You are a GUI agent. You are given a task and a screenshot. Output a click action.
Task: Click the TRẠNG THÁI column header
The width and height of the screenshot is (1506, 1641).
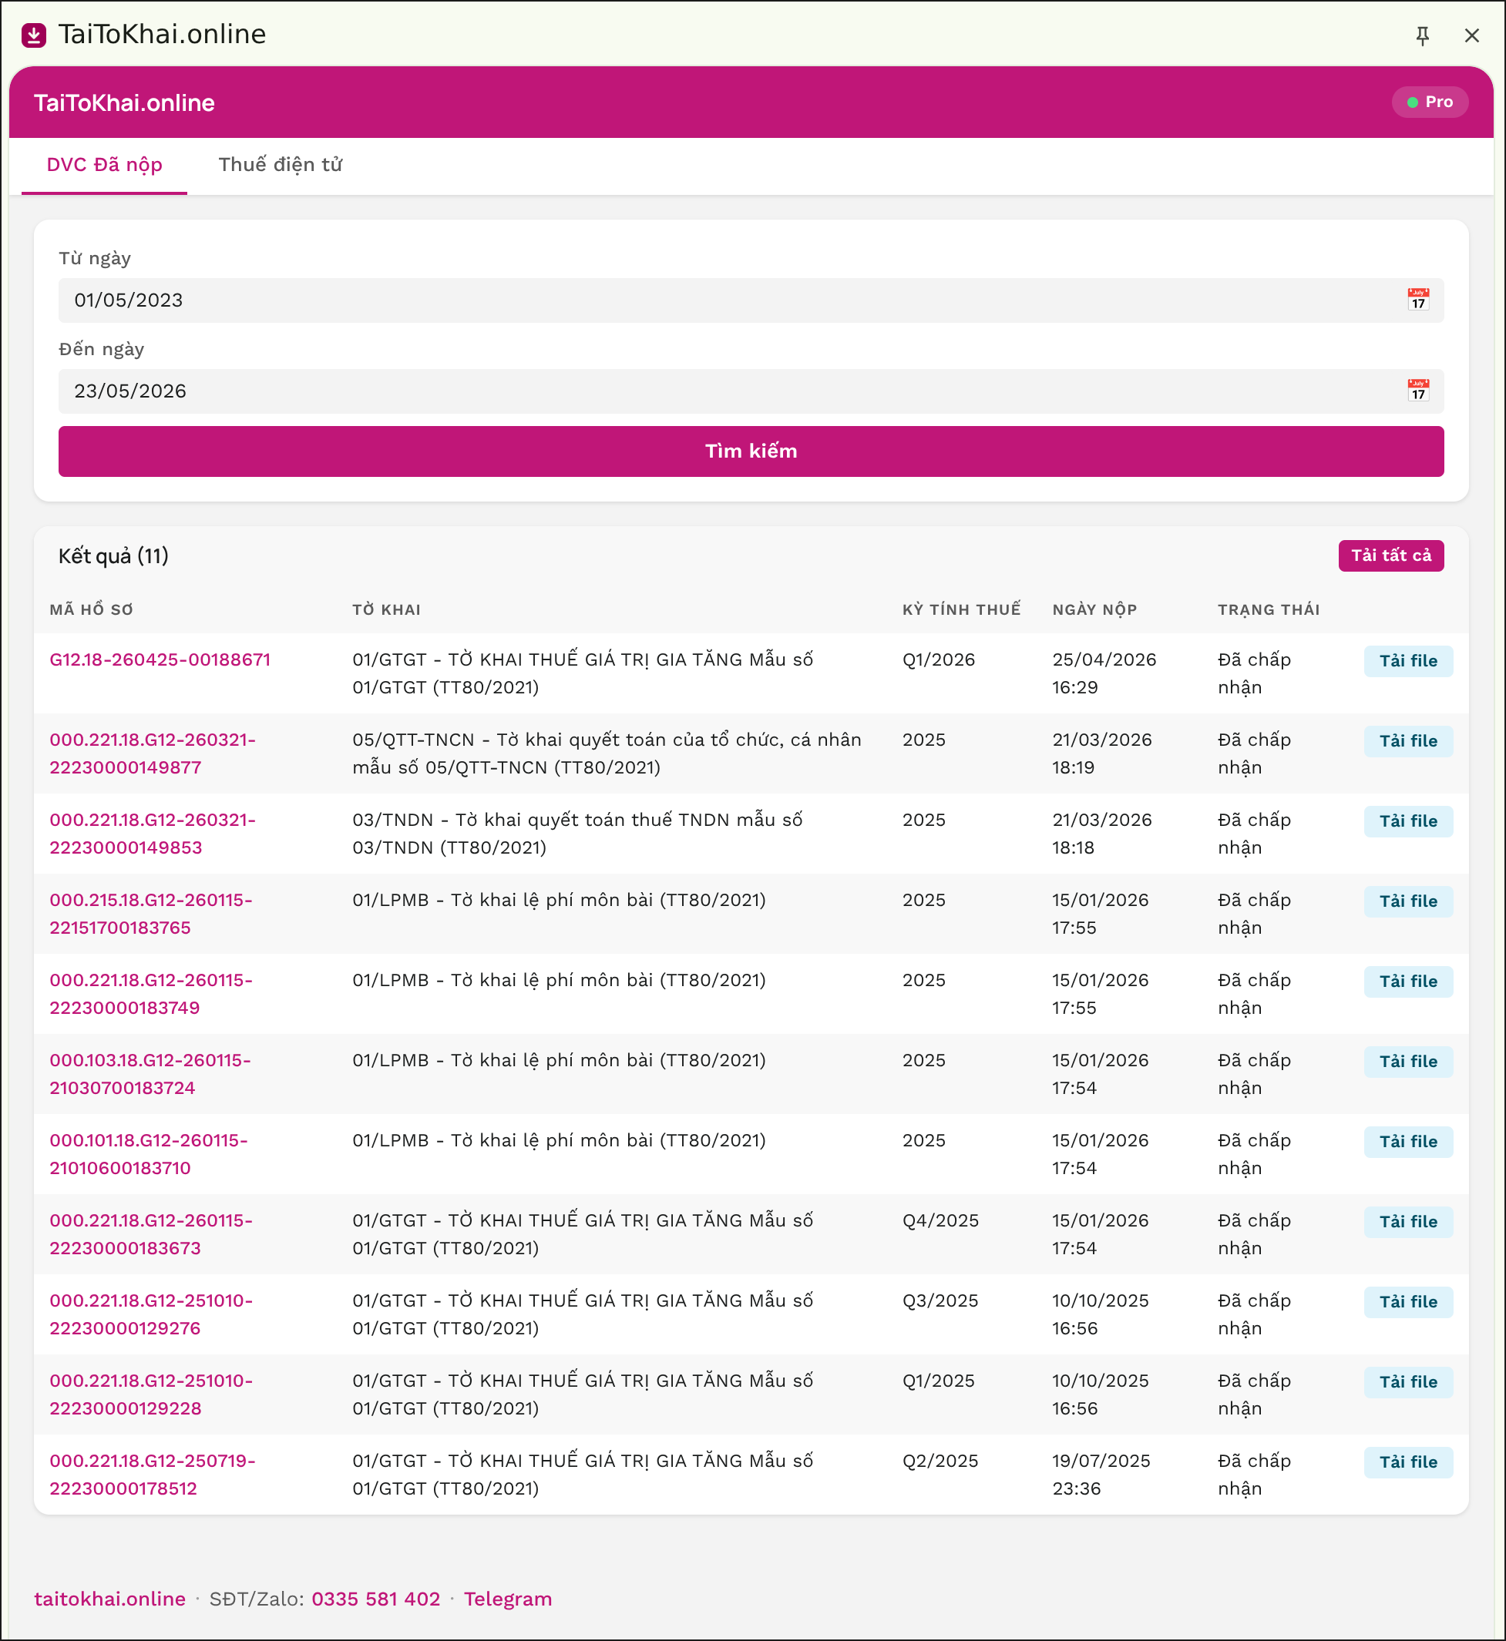1268,609
